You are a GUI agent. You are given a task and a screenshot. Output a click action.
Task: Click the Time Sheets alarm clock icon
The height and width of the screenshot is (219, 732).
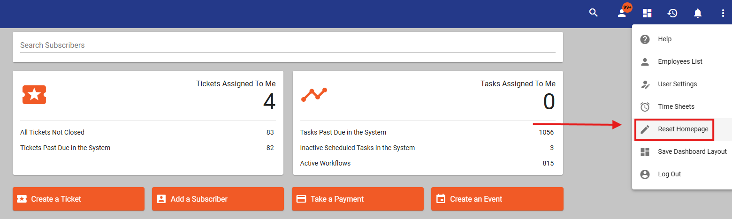click(x=645, y=106)
